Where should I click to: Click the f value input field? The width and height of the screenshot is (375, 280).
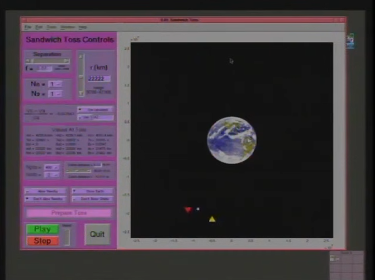tap(44, 69)
